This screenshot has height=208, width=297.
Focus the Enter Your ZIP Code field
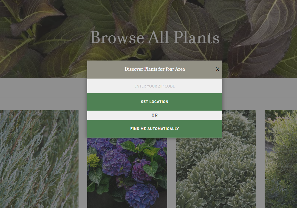pos(155,86)
